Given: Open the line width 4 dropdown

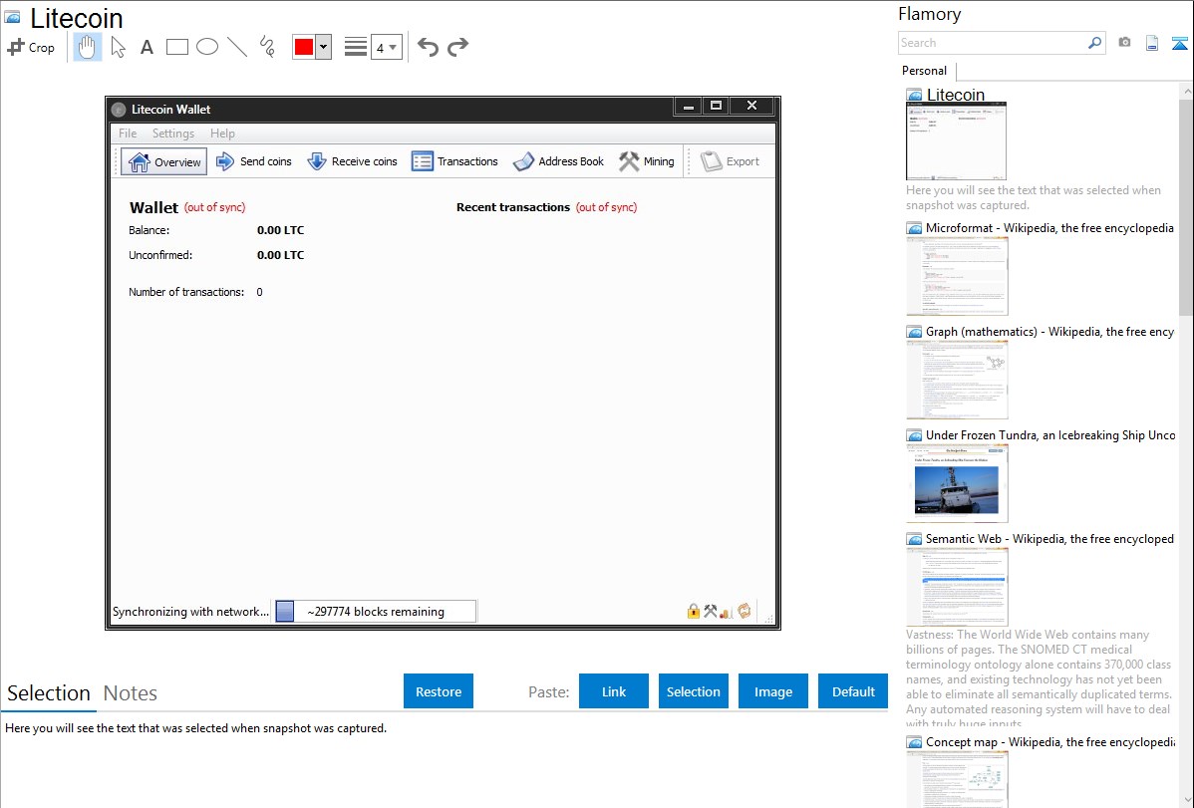Looking at the screenshot, I should point(386,47).
